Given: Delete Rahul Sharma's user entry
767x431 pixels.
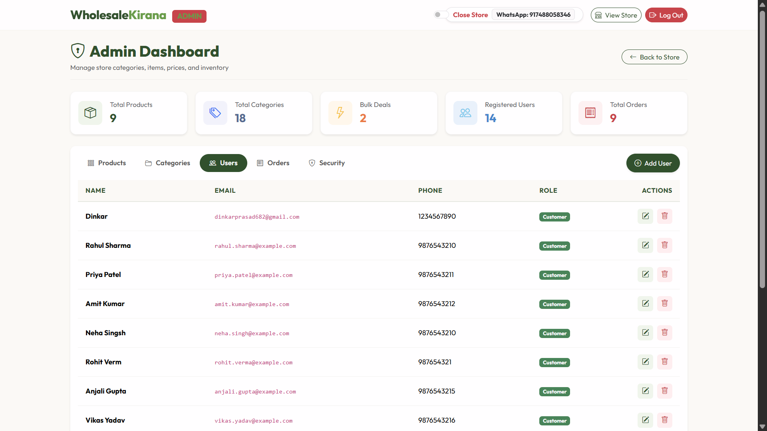Looking at the screenshot, I should coord(665,245).
